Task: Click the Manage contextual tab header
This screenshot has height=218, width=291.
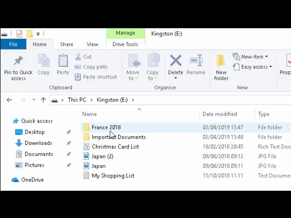Action: click(125, 33)
